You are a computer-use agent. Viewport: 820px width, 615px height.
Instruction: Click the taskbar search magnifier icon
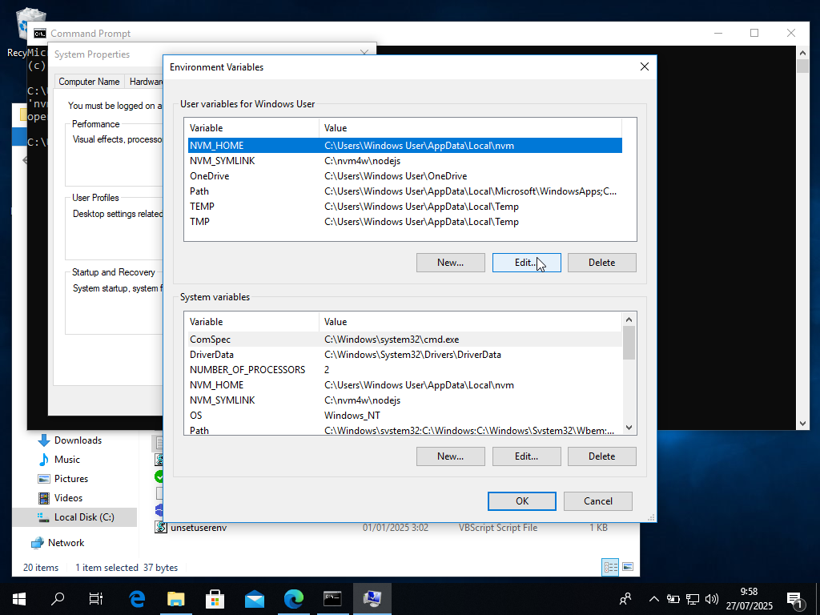coord(58,598)
